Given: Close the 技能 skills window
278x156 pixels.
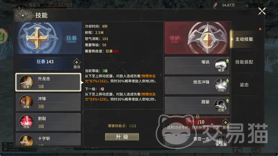Looking at the screenshot, I should coord(262,11).
